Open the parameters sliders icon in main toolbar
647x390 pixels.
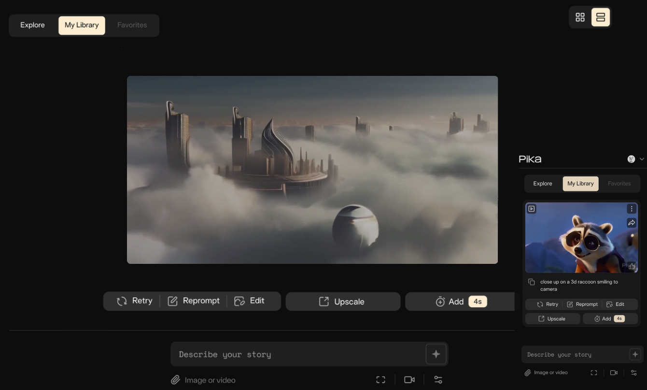pyautogui.click(x=438, y=380)
